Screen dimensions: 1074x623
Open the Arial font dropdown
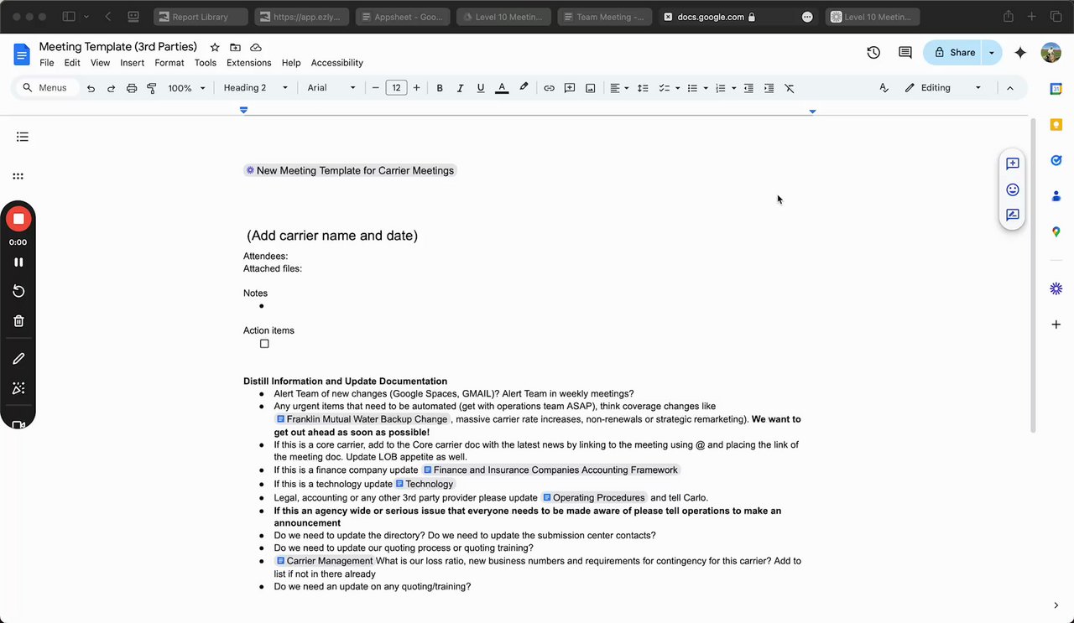click(331, 88)
